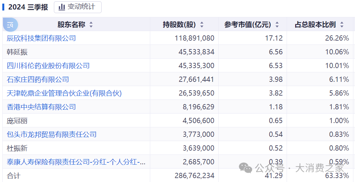Click market value 1.18

point(276,107)
